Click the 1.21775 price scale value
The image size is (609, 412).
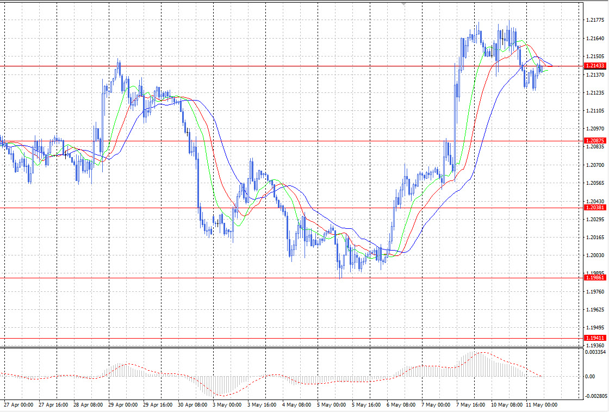595,20
